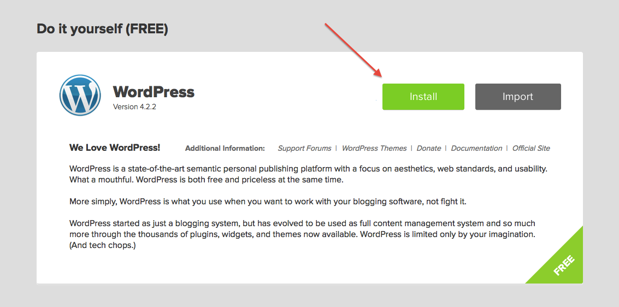
Task: Click the separator between Donate and Documentation
Action: [x=446, y=148]
